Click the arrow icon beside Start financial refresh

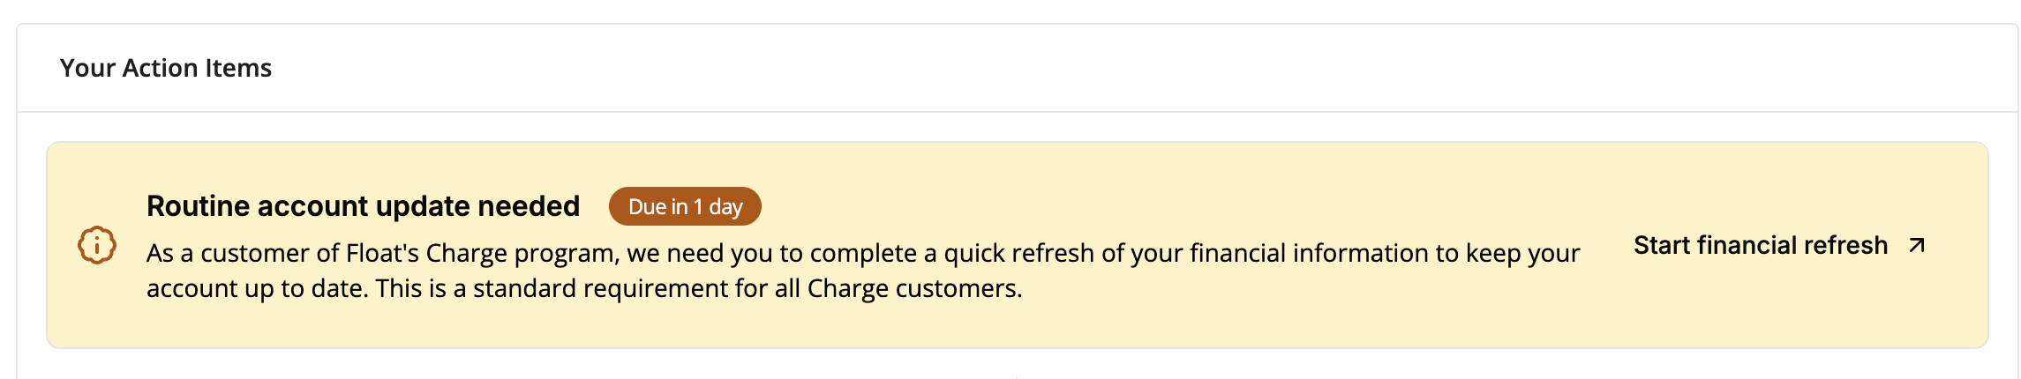(1916, 245)
